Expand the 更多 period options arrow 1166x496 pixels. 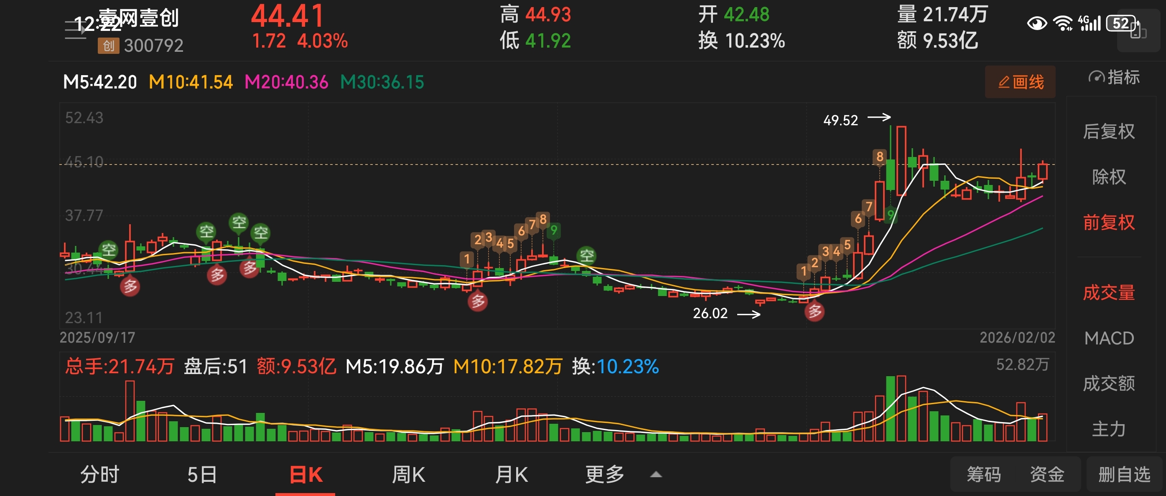click(656, 475)
